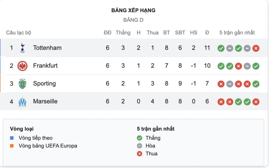Click the 5 trận gần nhất column header
269x168 pixels.
[237, 32]
